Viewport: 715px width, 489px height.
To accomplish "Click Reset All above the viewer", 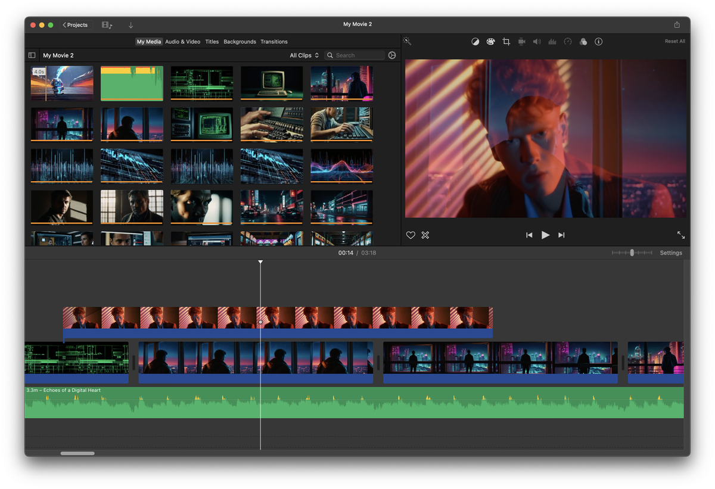I will point(674,41).
